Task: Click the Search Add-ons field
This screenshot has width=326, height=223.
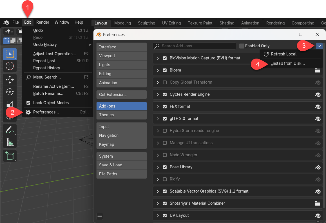Action: click(x=195, y=46)
